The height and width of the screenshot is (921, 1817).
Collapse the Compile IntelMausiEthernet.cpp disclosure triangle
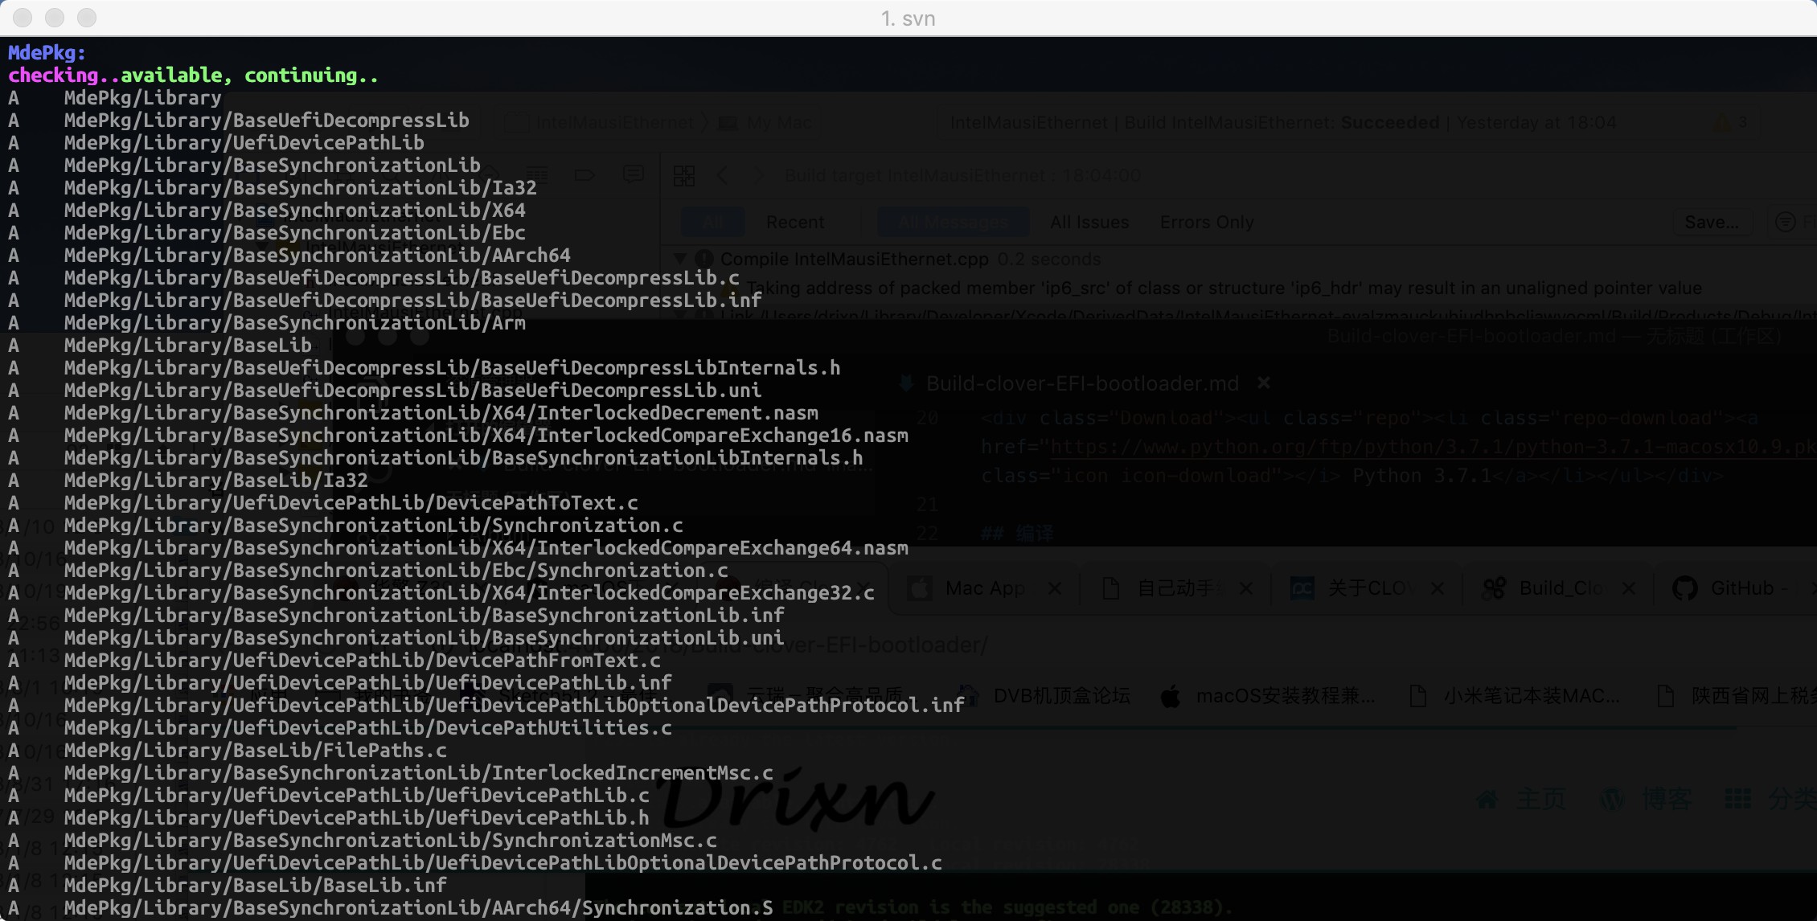click(x=680, y=259)
